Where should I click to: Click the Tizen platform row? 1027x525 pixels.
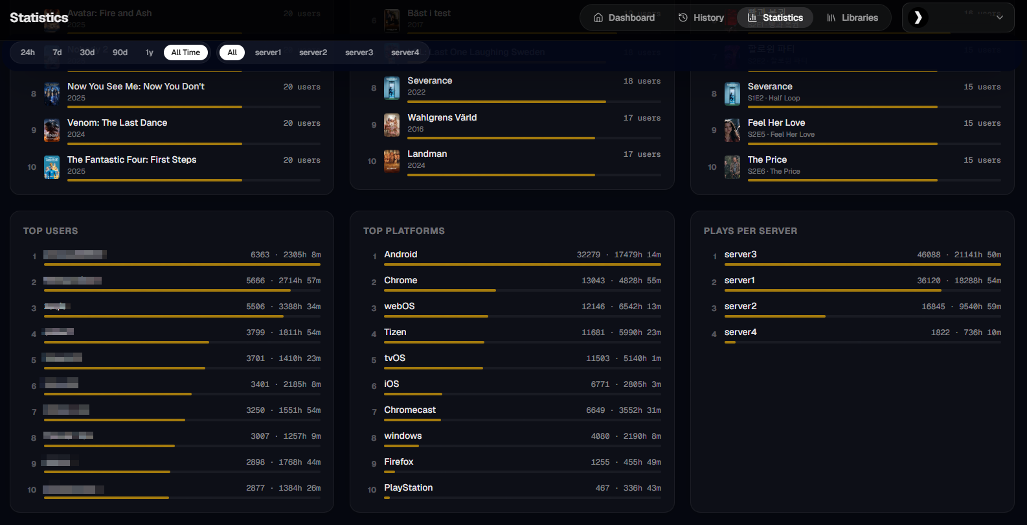pos(512,334)
